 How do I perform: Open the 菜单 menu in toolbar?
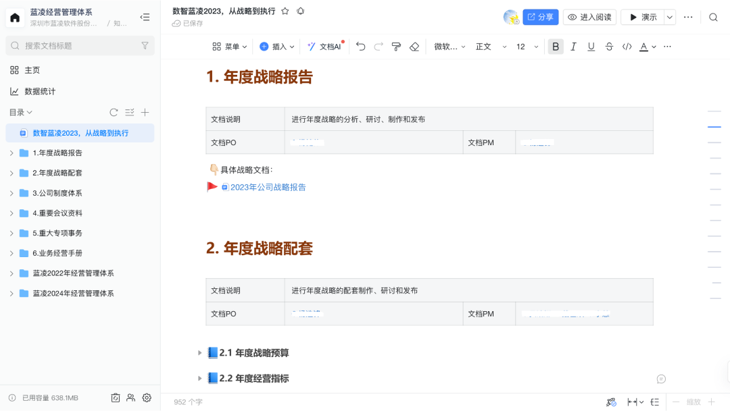pyautogui.click(x=230, y=47)
